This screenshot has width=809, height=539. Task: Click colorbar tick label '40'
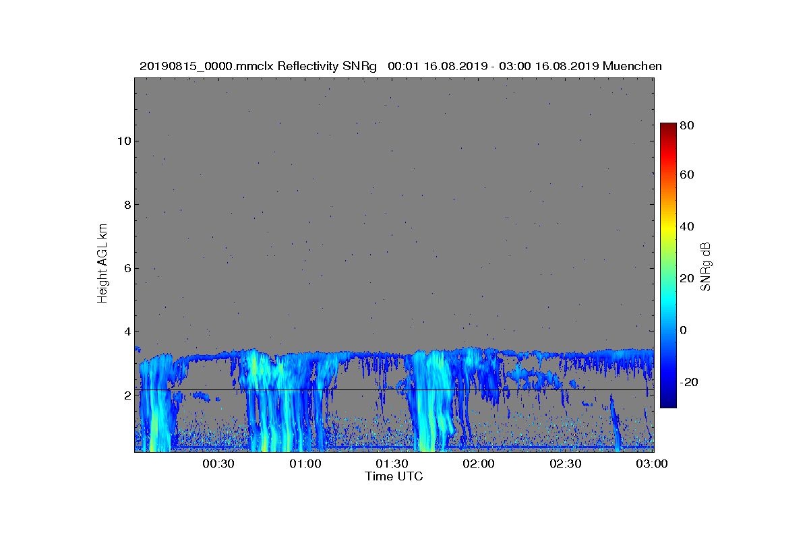point(688,226)
